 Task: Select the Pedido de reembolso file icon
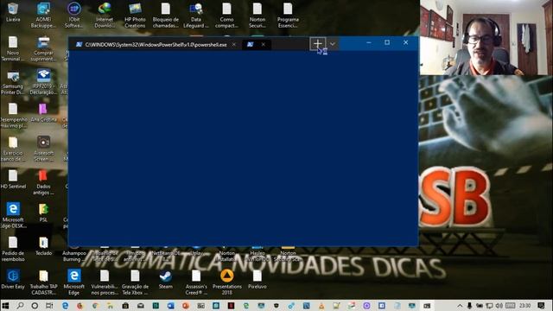tap(13, 249)
